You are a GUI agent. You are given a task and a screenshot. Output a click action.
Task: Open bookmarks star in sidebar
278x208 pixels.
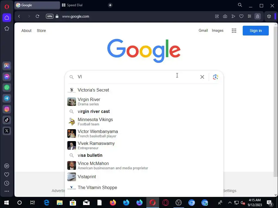[7, 28]
